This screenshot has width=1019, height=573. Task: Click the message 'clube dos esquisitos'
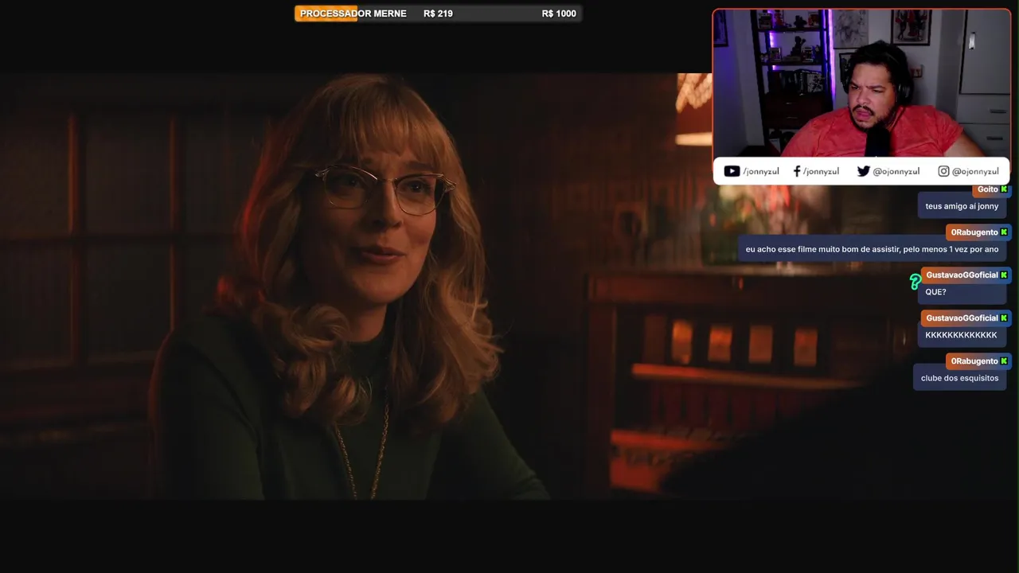click(x=959, y=378)
